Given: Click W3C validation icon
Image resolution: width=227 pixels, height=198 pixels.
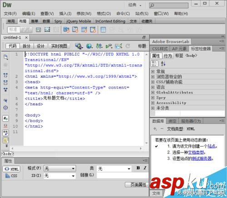Looking at the screenshot, I should coord(109,46).
